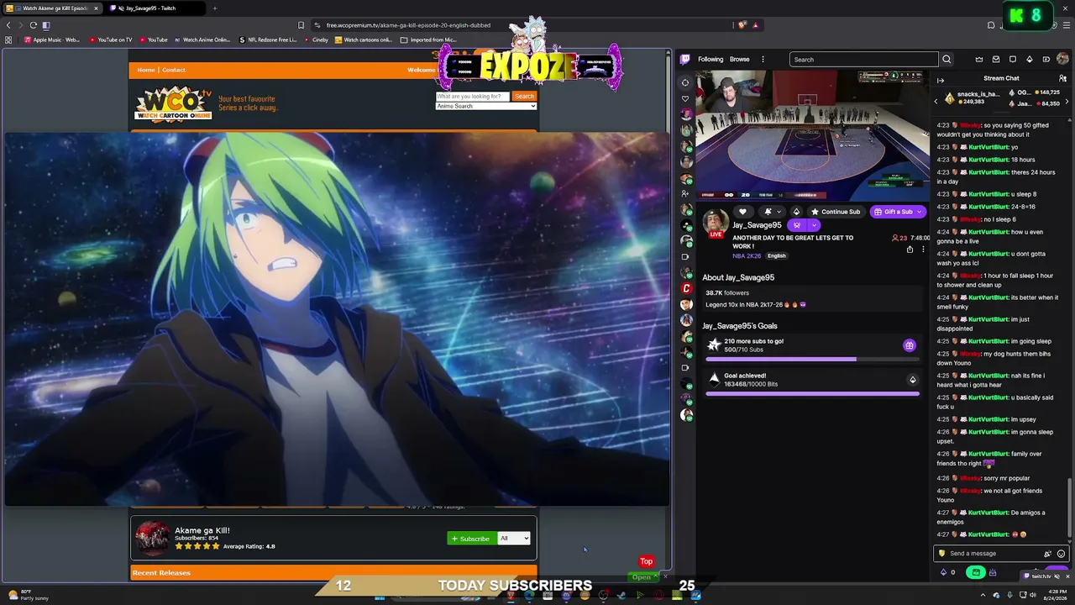This screenshot has width=1075, height=605.
Task: Click the browser reload button
Action: tap(34, 25)
